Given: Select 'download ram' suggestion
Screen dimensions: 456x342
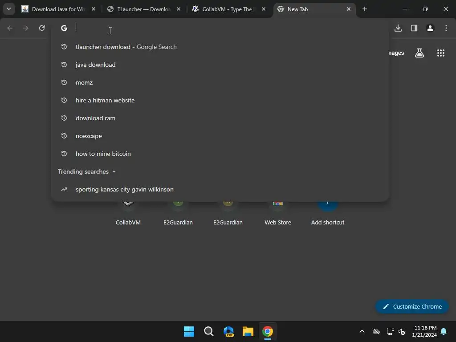Looking at the screenshot, I should point(220,118).
